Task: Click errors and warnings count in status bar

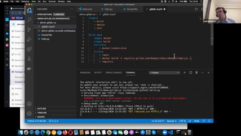Action: point(53,121)
